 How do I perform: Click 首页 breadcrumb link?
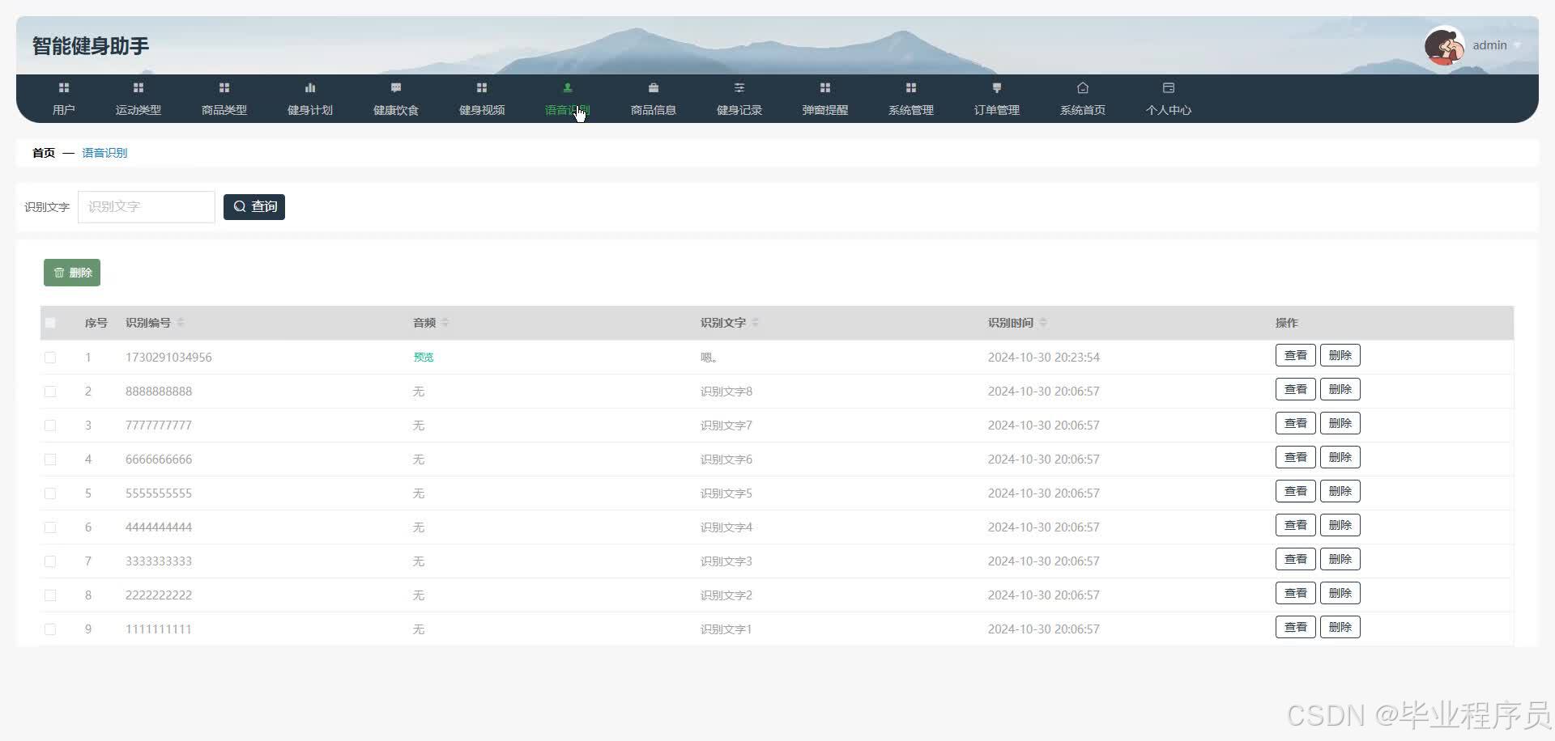coord(44,153)
